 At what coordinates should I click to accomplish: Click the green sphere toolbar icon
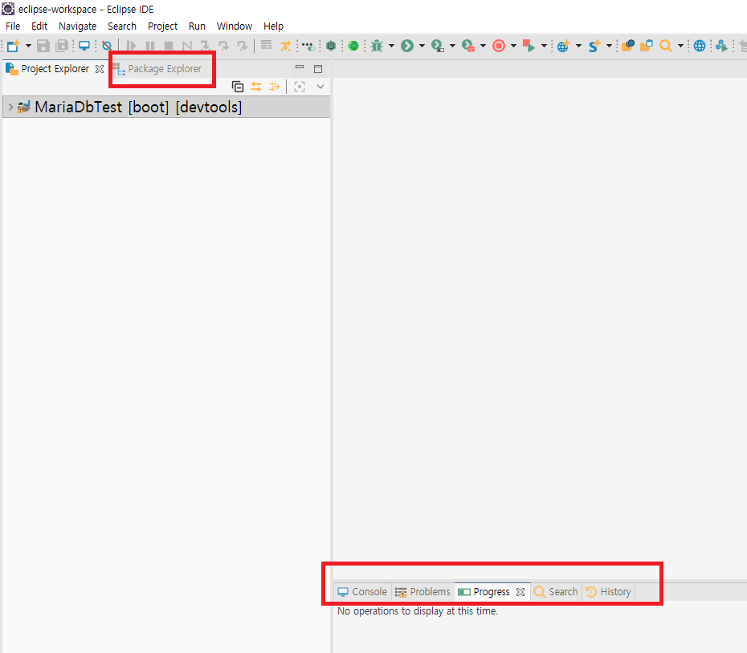pyautogui.click(x=353, y=46)
